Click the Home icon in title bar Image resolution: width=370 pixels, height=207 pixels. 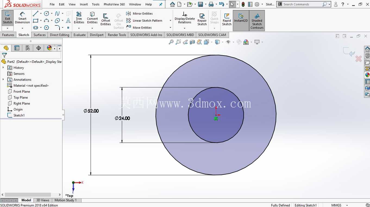(x=173, y=4)
